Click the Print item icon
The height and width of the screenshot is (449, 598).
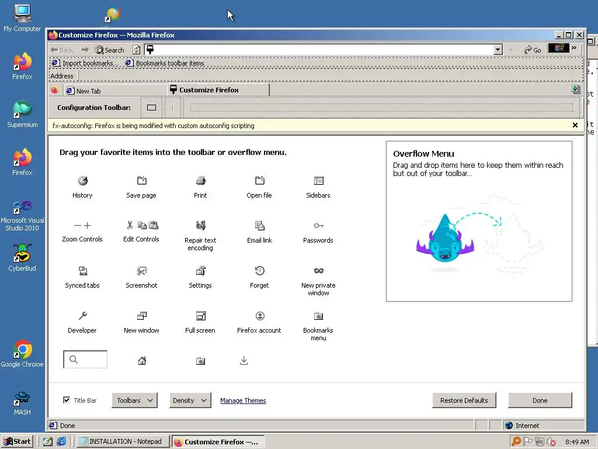coord(201,181)
